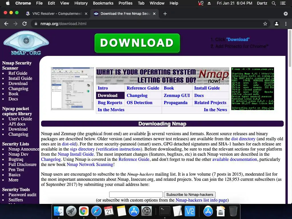Click the email address input field
The image size is (292, 219).
tap(136, 194)
